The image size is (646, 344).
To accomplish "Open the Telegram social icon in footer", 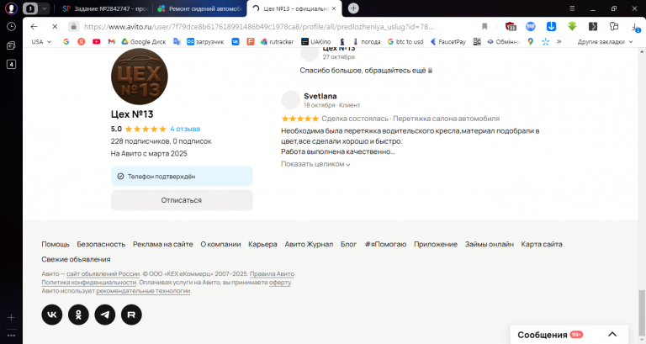I will [x=105, y=315].
